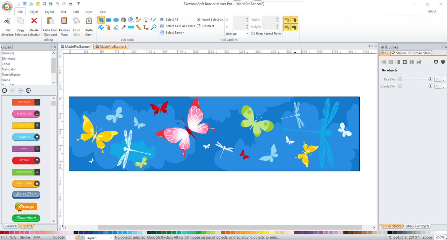The image size is (447, 240).
Task: Toggle bottom-left corner option button
Action: coord(287,28)
